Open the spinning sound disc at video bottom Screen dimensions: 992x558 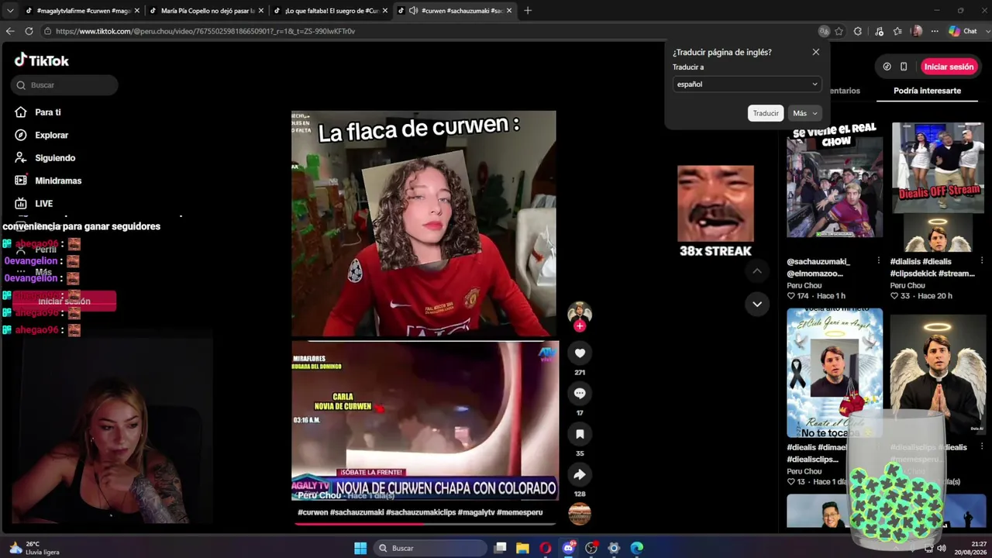click(x=580, y=514)
